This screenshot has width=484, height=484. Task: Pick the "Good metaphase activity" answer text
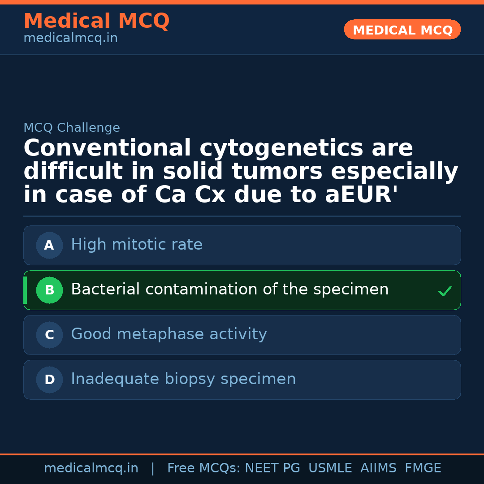pos(169,334)
